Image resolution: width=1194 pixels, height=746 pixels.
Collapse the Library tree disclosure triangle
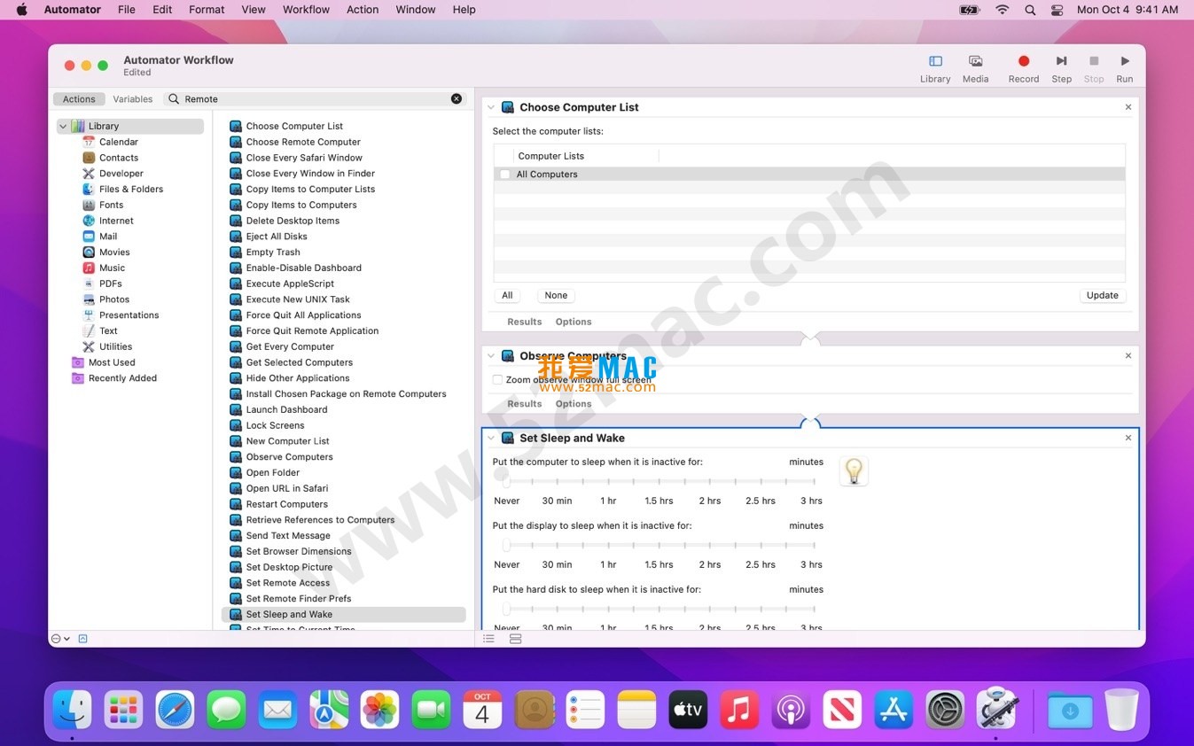(x=63, y=127)
